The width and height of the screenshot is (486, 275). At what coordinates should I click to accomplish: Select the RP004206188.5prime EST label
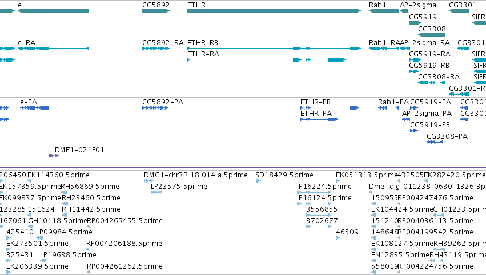click(124, 244)
